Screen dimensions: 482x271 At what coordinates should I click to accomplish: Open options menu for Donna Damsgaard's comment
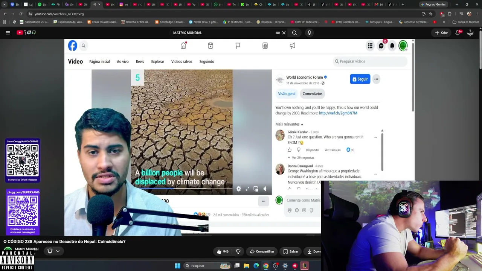[375, 174]
